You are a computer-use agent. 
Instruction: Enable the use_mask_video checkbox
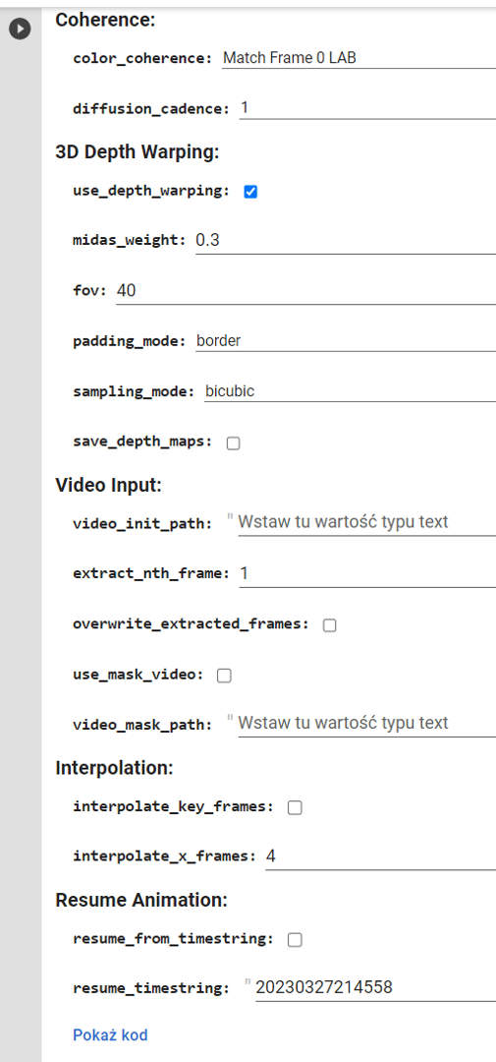[224, 676]
